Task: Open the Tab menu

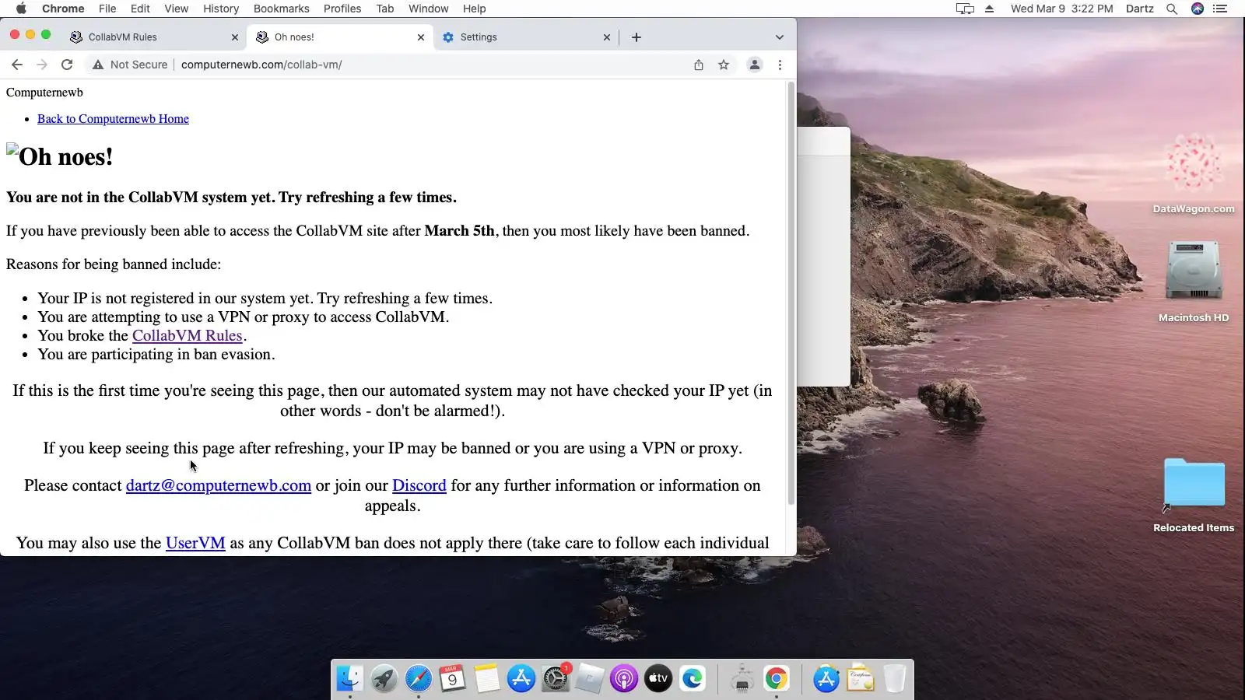Action: [385, 9]
